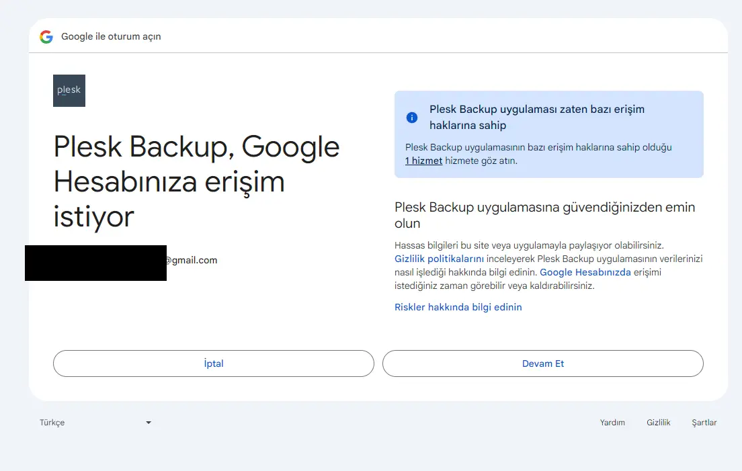Open "Riskler hakkında bilgi edinin" link
This screenshot has height=471, width=742.
tap(458, 307)
